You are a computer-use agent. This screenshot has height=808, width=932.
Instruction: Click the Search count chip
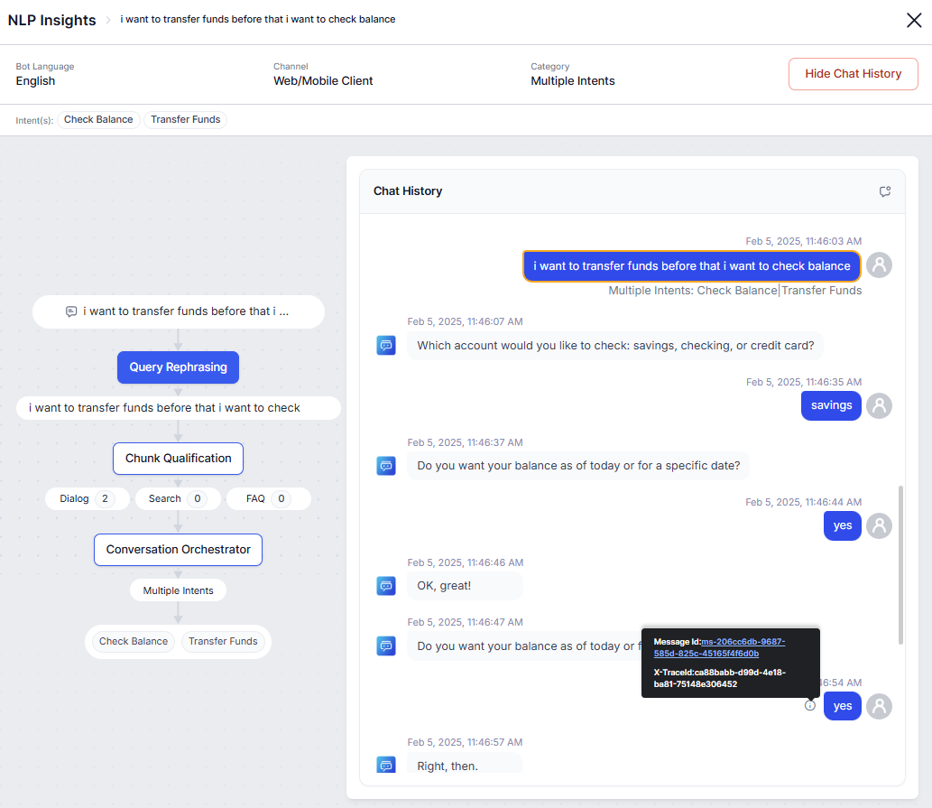point(178,498)
